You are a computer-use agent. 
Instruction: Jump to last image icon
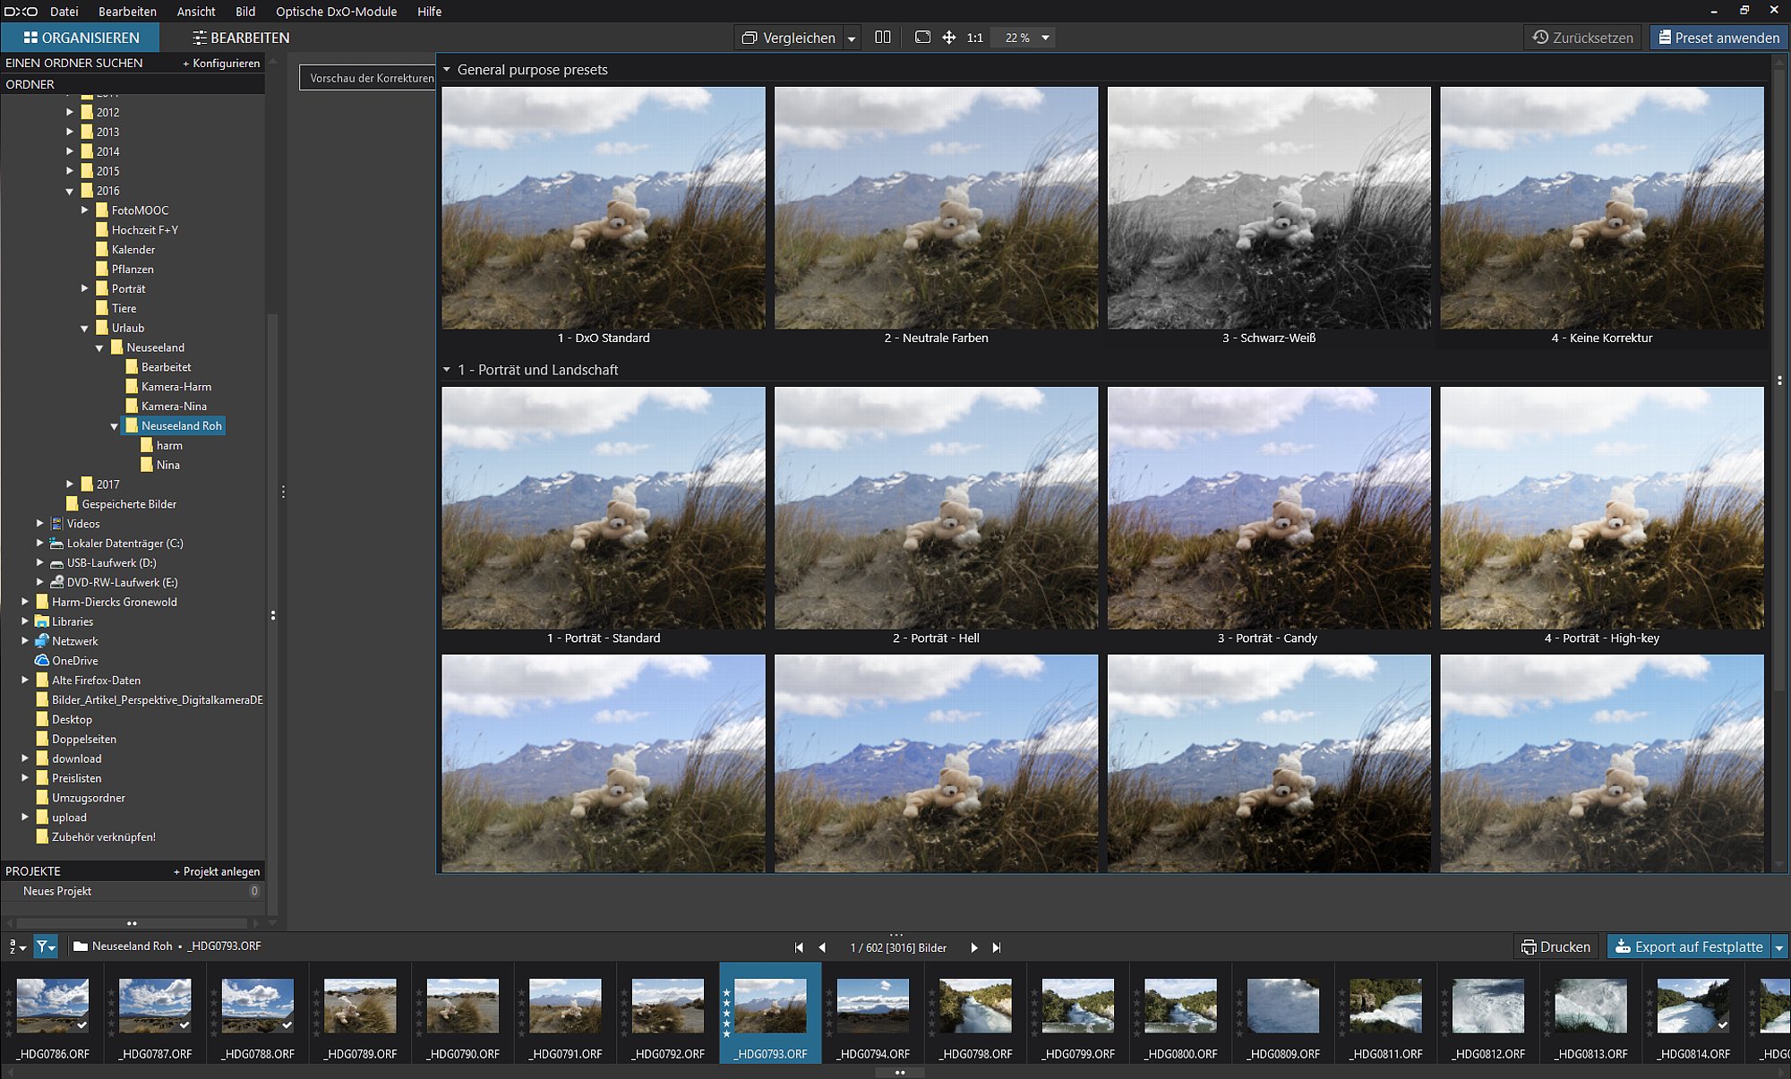click(997, 947)
